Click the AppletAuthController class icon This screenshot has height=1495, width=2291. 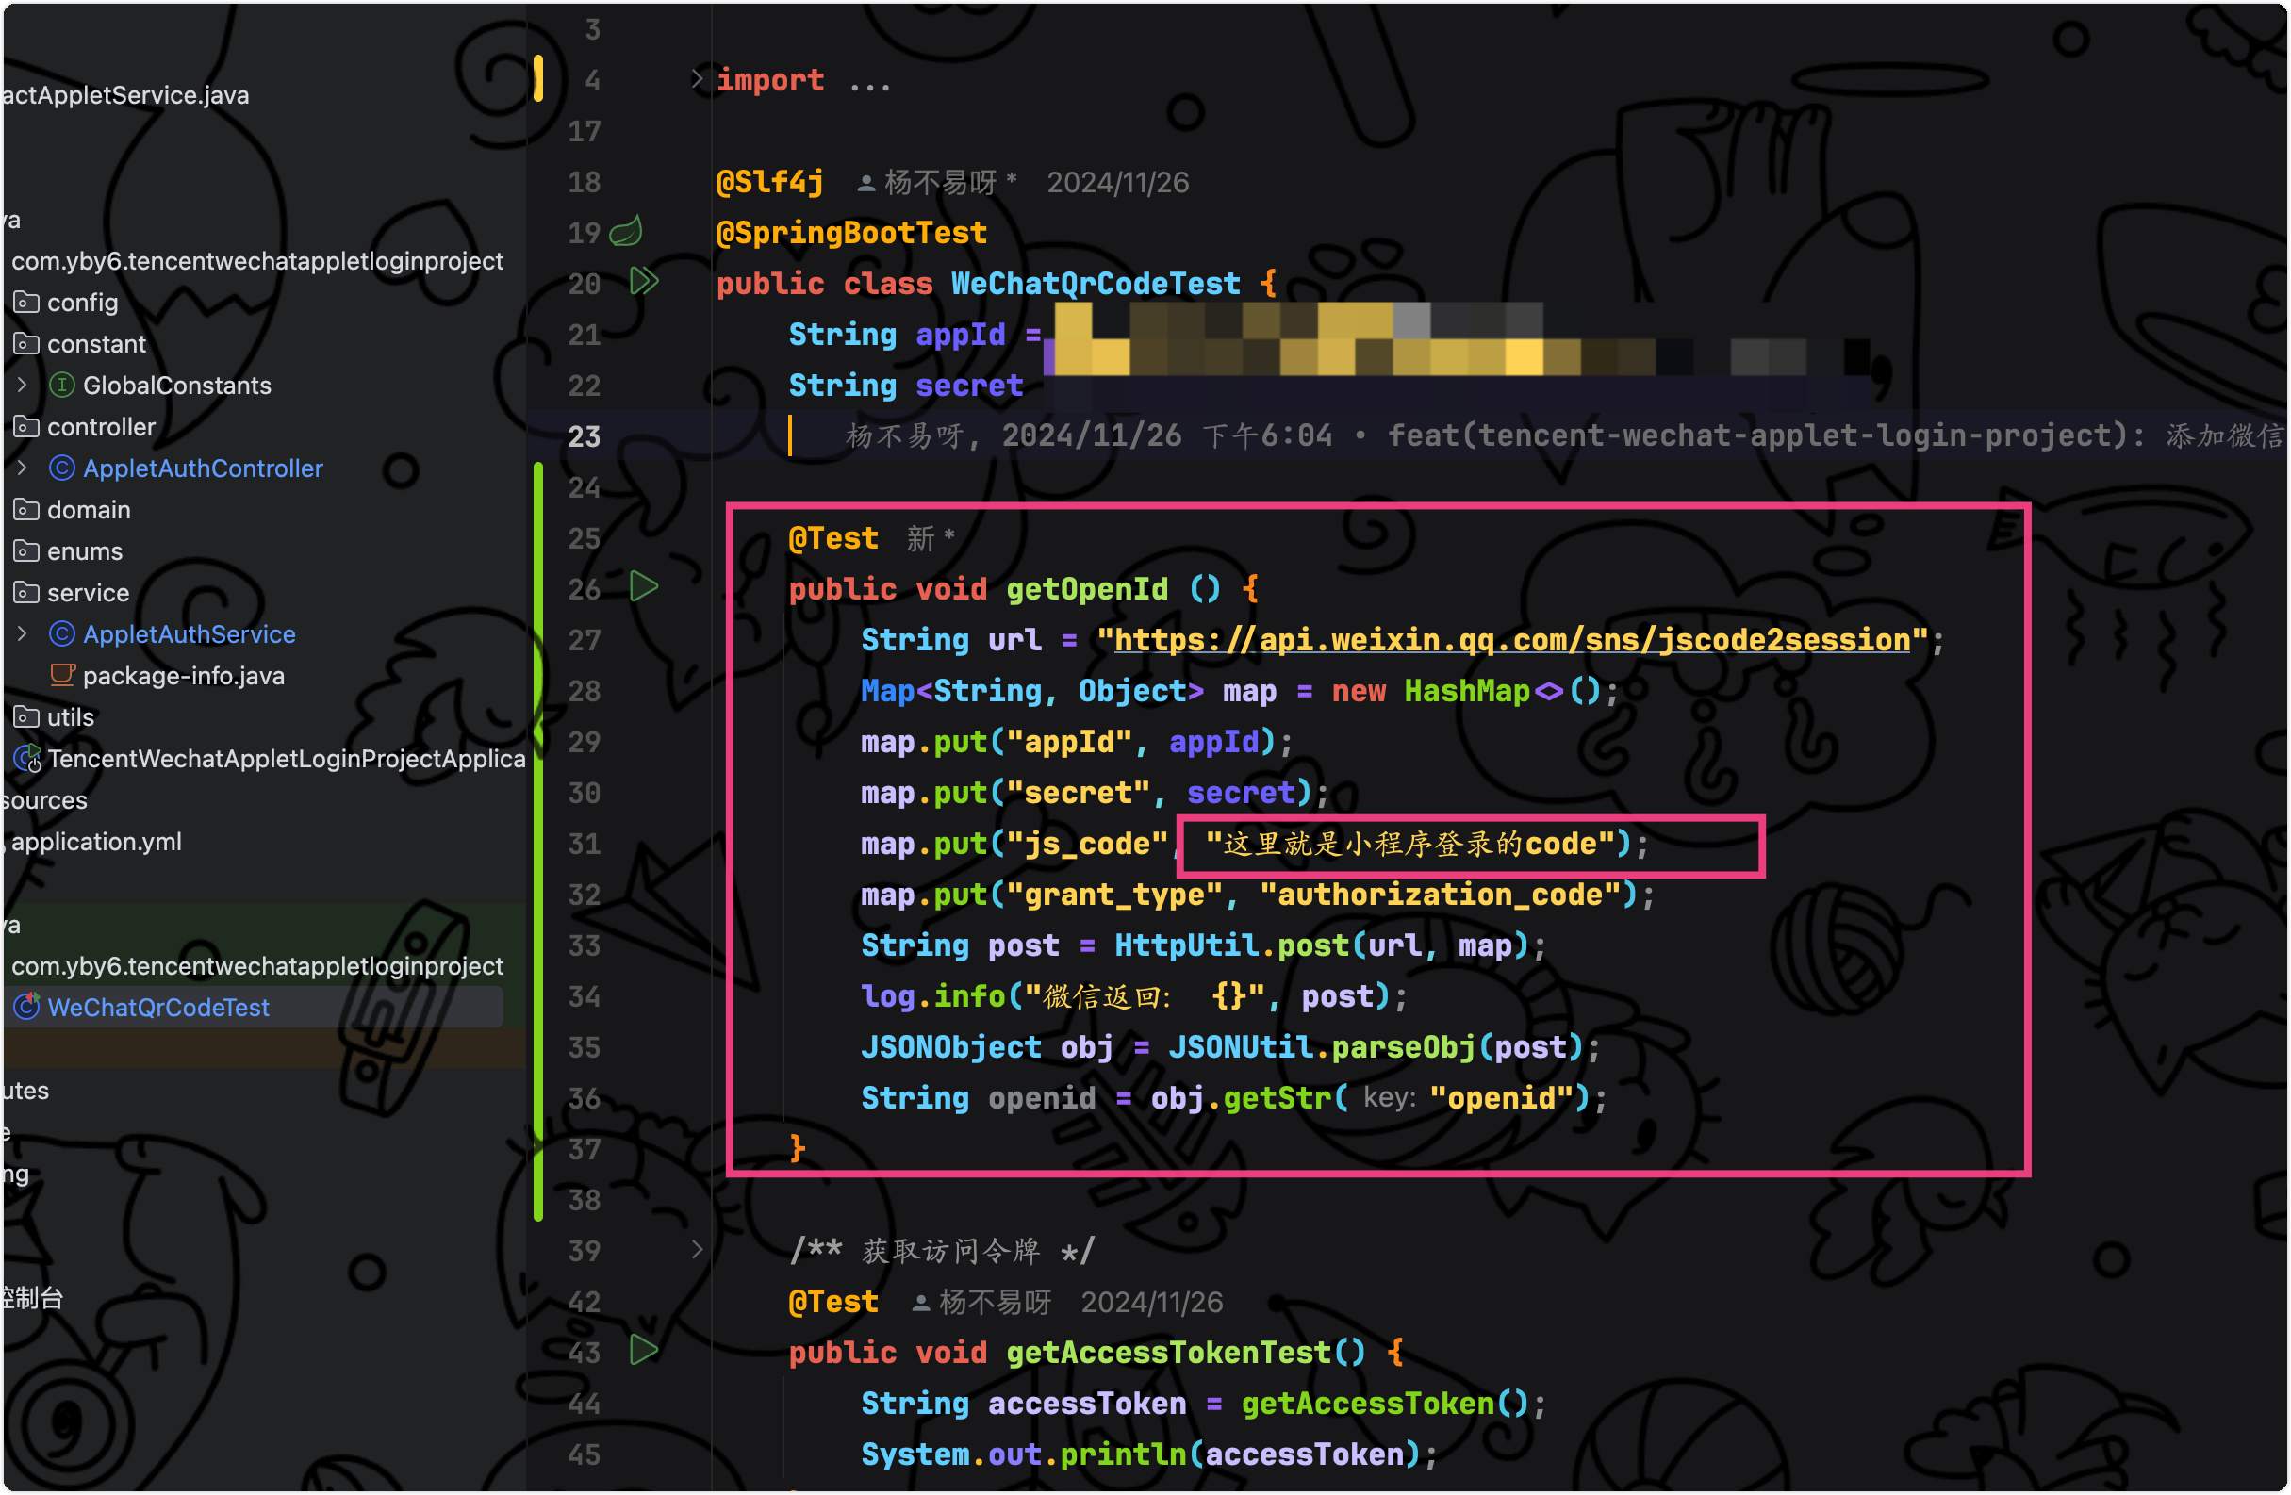[x=62, y=468]
